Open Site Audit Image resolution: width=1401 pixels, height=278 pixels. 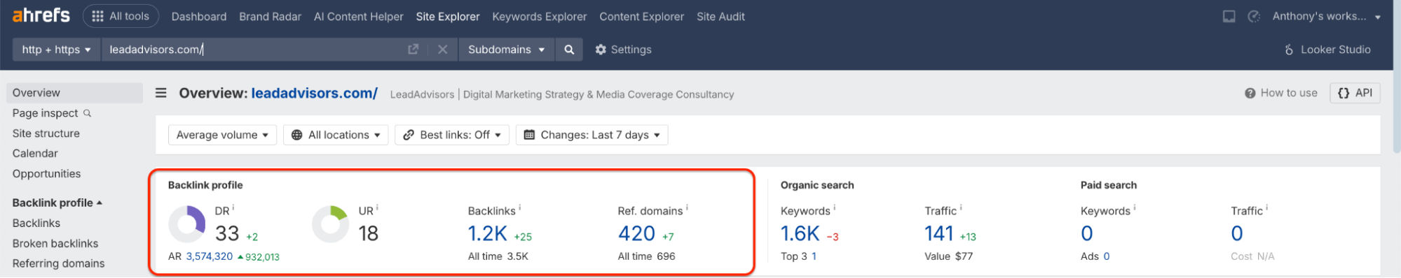click(x=720, y=16)
